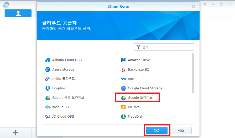Screen dimensions: 235x138
Task: Click the user profile icon button
Action: pos(18,13)
